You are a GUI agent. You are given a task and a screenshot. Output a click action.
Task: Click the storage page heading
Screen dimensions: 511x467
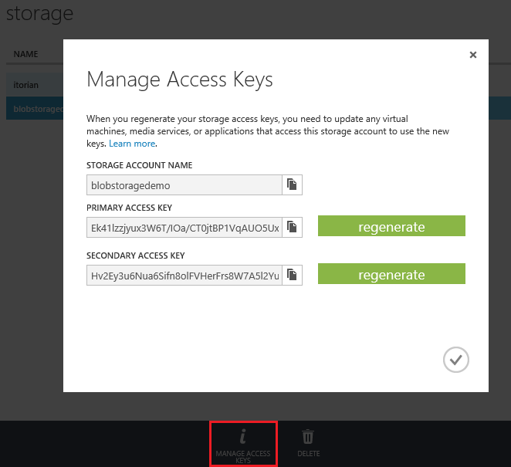click(x=40, y=14)
